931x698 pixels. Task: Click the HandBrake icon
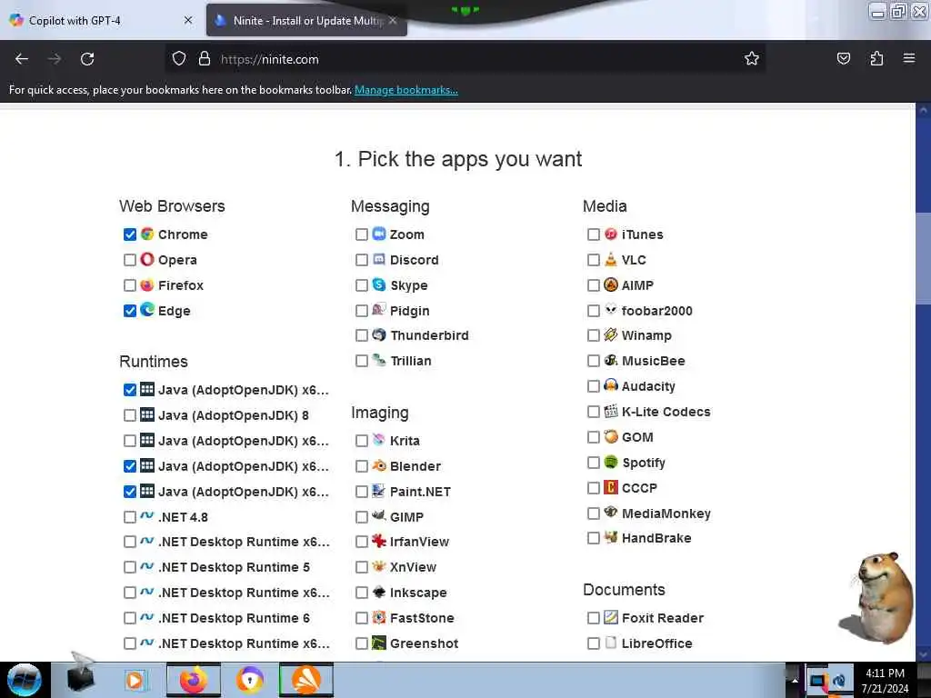610,538
